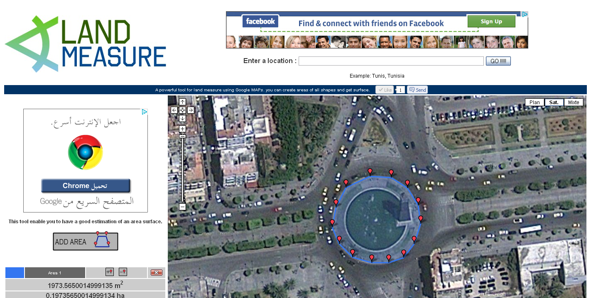The height and width of the screenshot is (298, 591).
Task: Pan the map left with arrow button
Action: pos(174,110)
